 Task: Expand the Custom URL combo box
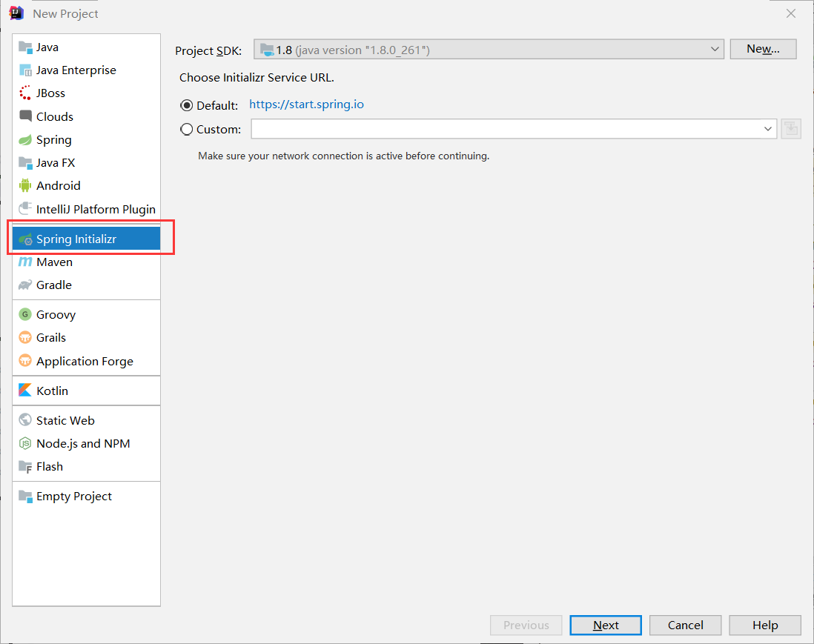pyautogui.click(x=768, y=128)
